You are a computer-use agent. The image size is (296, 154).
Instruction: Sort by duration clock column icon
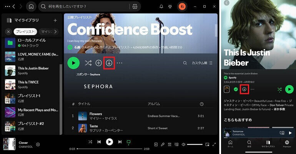point(201,104)
